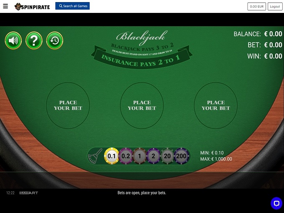Screen dimensions: 284x213
Task: Place a bet on the middle circle
Action: (x=142, y=105)
